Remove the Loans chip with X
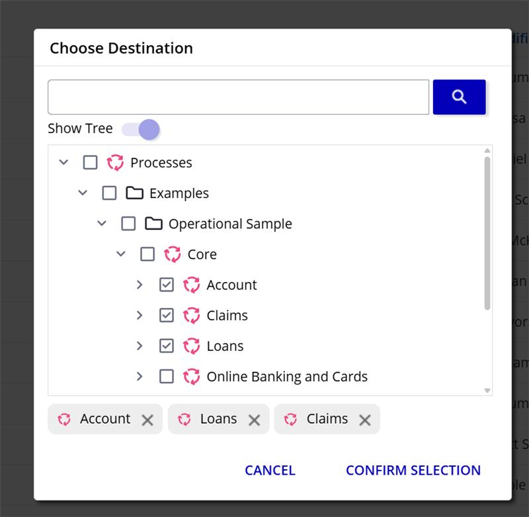 click(254, 420)
